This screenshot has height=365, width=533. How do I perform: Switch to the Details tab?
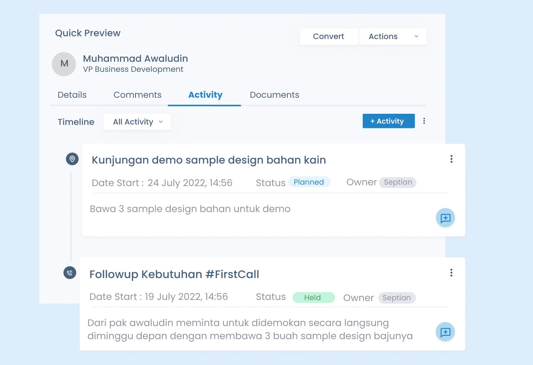click(x=72, y=95)
